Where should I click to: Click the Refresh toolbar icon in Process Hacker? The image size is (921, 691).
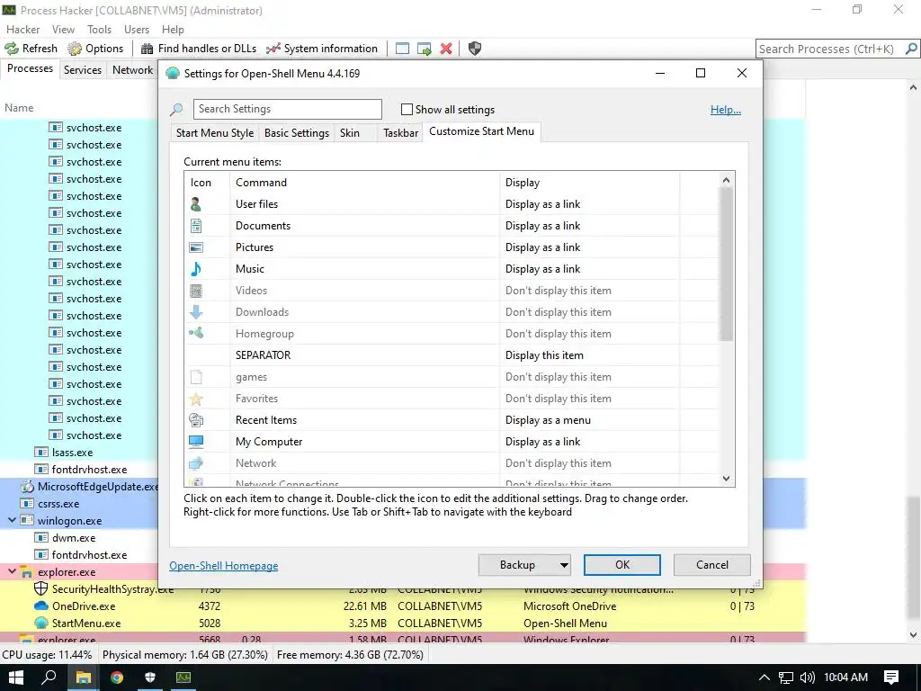[12, 49]
